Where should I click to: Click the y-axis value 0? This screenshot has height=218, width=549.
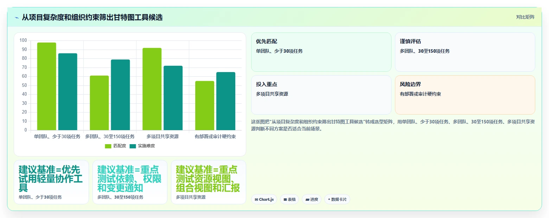[x=26, y=130]
